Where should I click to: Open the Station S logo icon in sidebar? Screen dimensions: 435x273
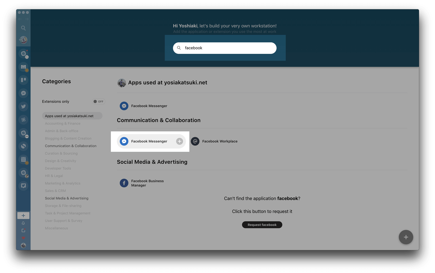[23, 40]
